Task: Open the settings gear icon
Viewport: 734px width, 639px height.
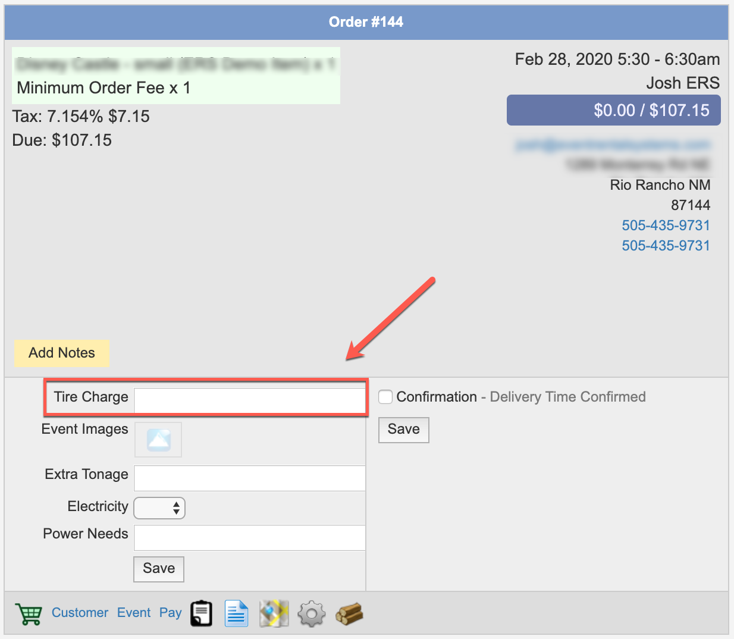Action: [x=311, y=613]
